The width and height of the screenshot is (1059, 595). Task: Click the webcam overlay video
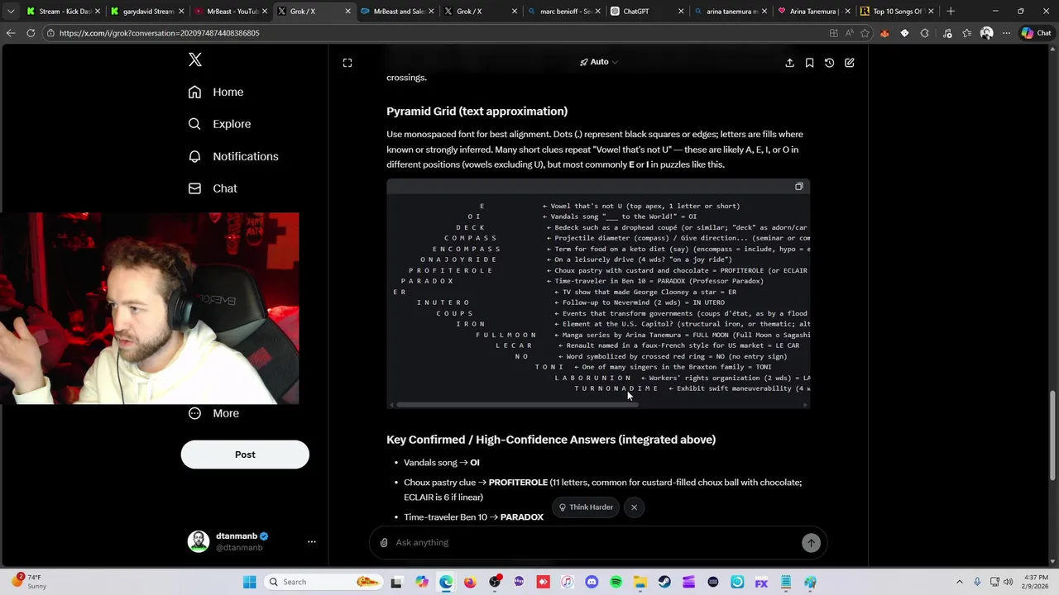(150, 308)
